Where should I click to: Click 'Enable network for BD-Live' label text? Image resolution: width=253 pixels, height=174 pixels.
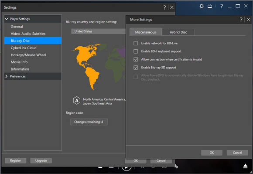coord(159,43)
